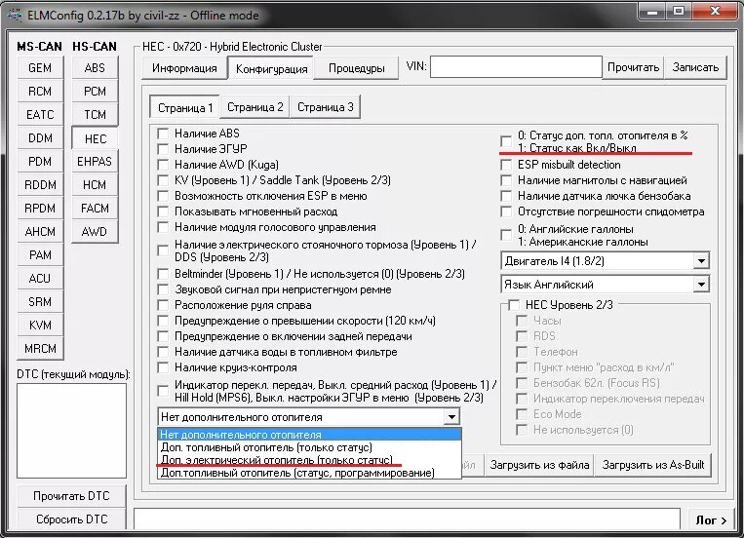Viewport: 744px width, 538px height.
Task: Toggle the Английские/Американские галлоны checkbox
Action: click(x=506, y=235)
